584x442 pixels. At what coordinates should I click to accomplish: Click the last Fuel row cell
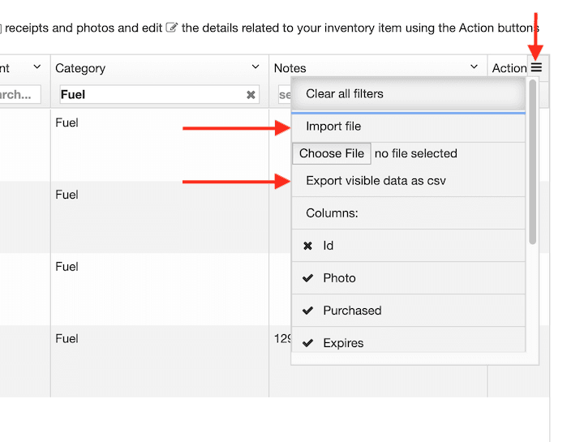coord(160,361)
